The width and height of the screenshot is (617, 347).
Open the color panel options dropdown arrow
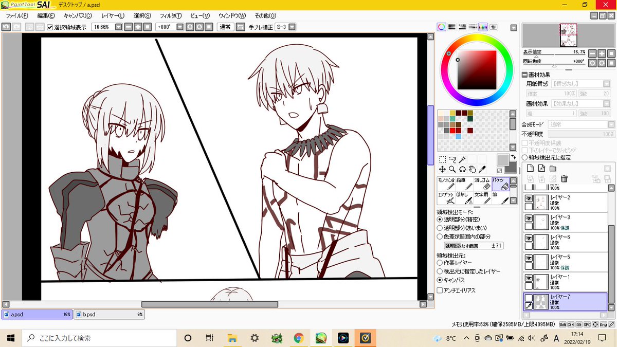click(513, 27)
